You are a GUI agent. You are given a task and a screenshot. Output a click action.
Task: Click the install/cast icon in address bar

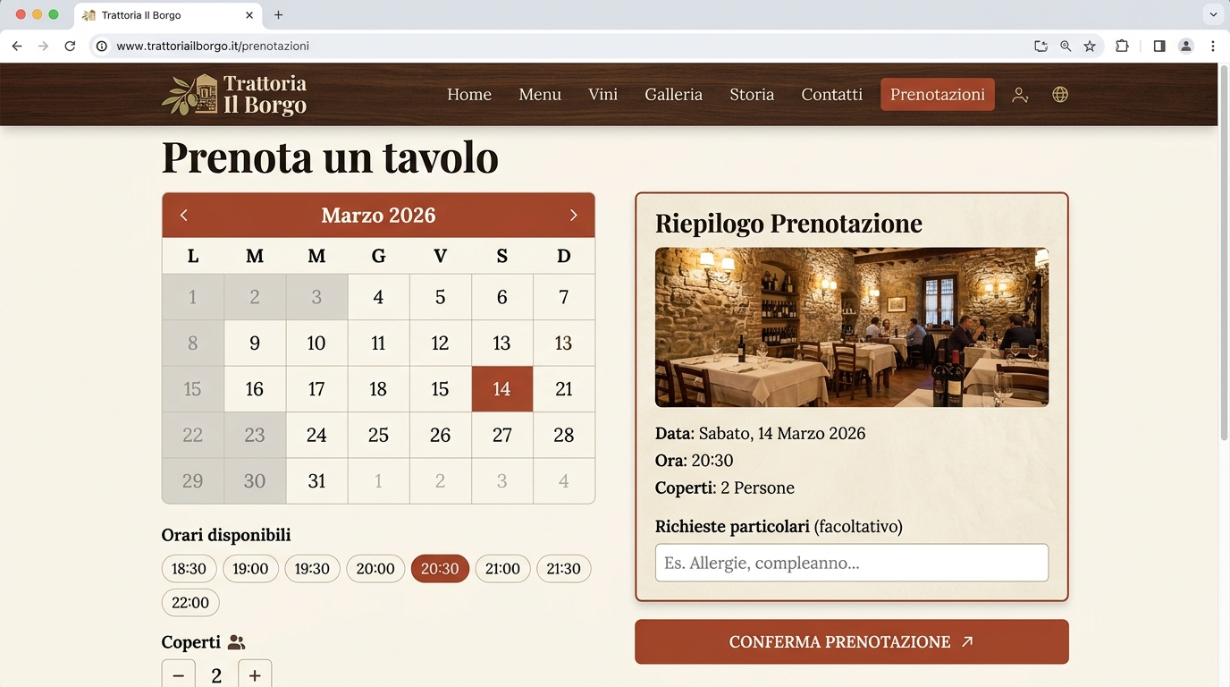[1040, 46]
